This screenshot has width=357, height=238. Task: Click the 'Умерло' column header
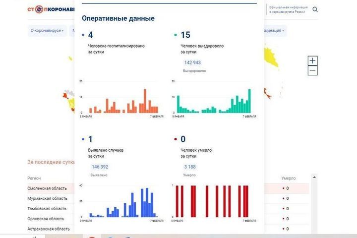(289, 178)
